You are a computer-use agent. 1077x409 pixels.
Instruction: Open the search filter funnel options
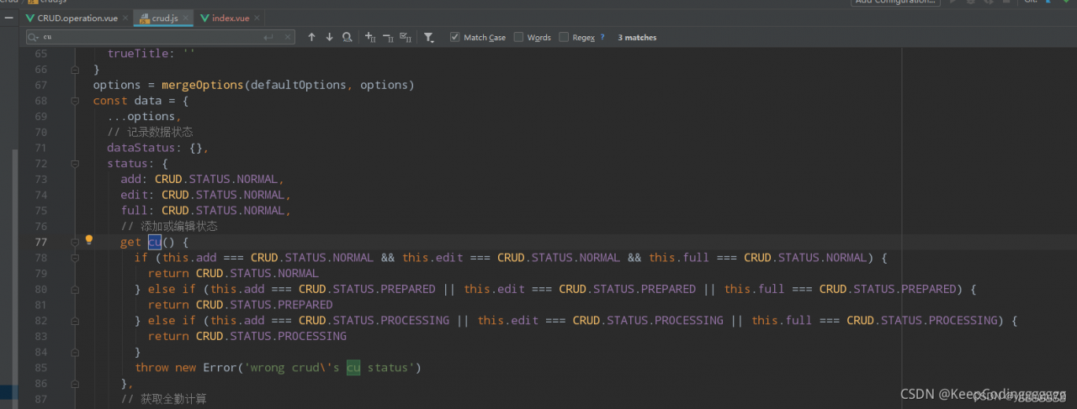[x=428, y=37]
